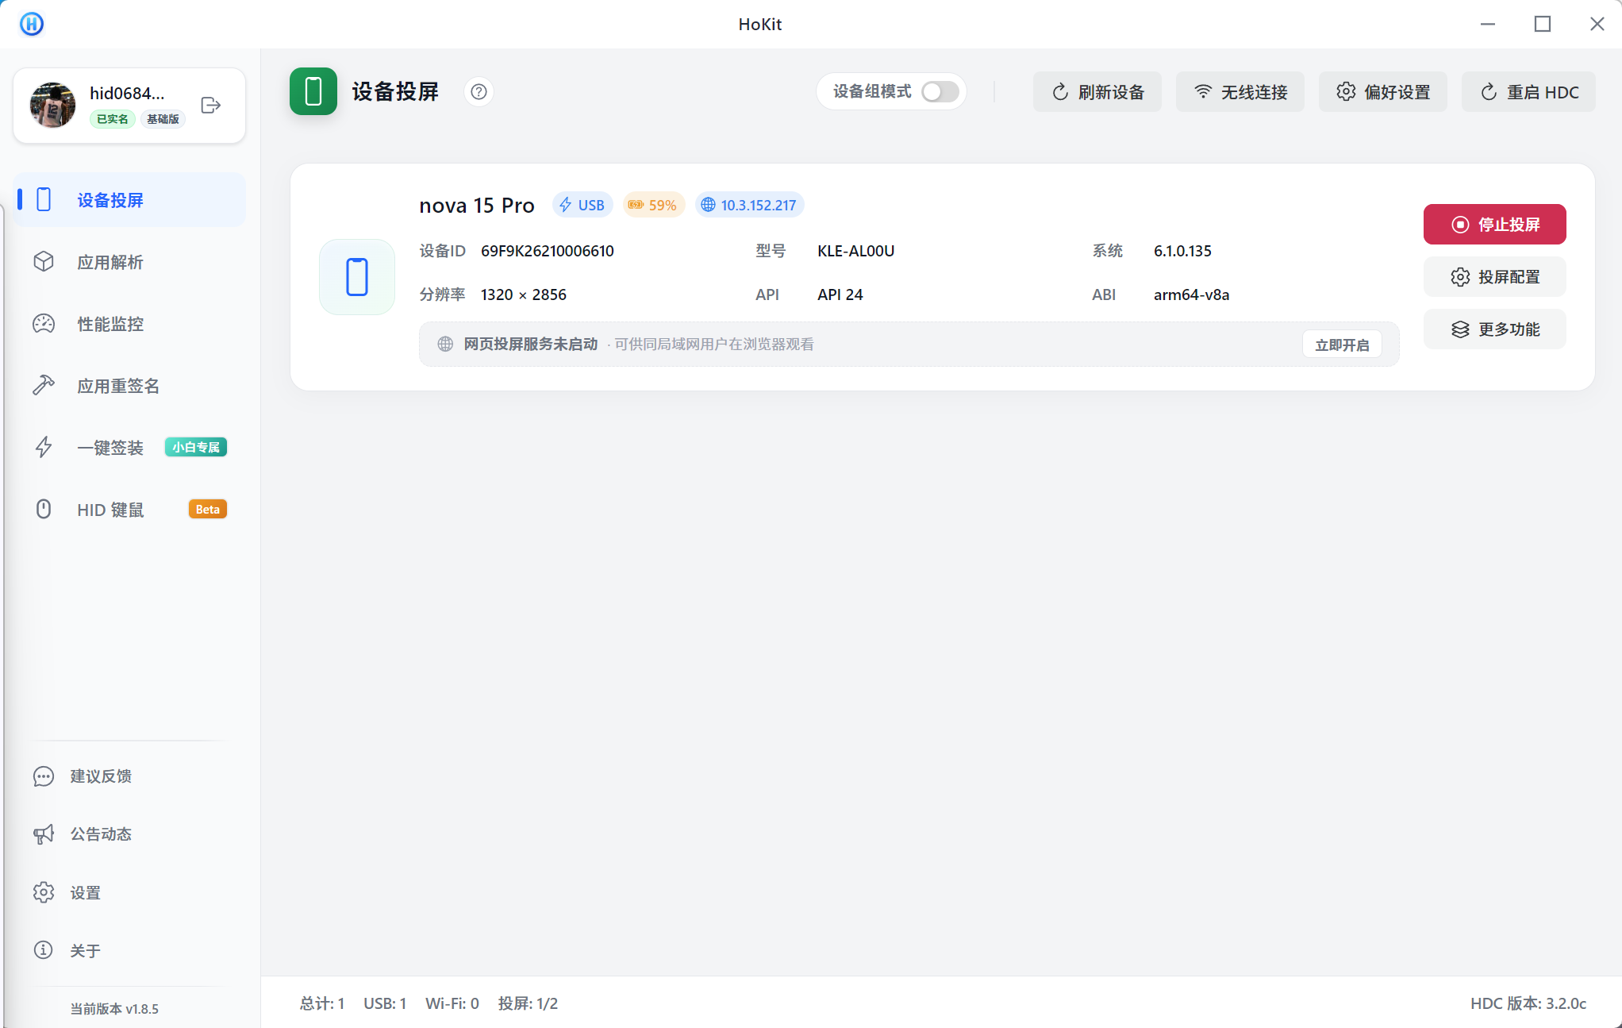Image resolution: width=1622 pixels, height=1028 pixels.
Task: Click the 刷新设备 button
Action: coord(1097,92)
